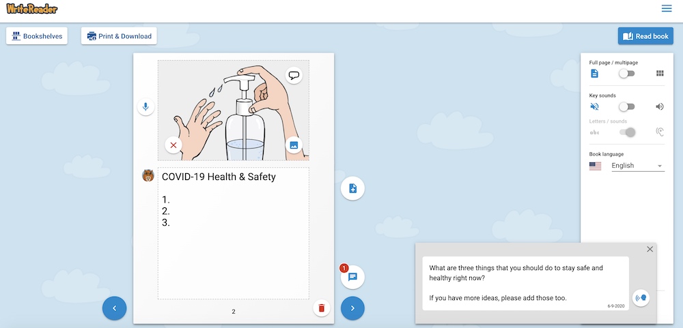
Task: Click in the page text area
Action: pos(234,233)
